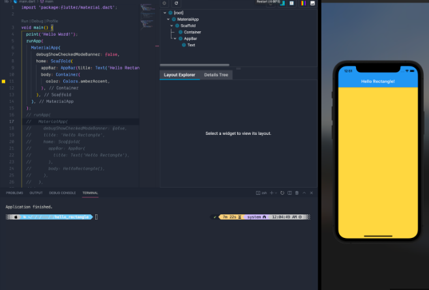Viewport: 429px width, 290px height.
Task: Open the TERMINAL panel tab
Action: 90,193
